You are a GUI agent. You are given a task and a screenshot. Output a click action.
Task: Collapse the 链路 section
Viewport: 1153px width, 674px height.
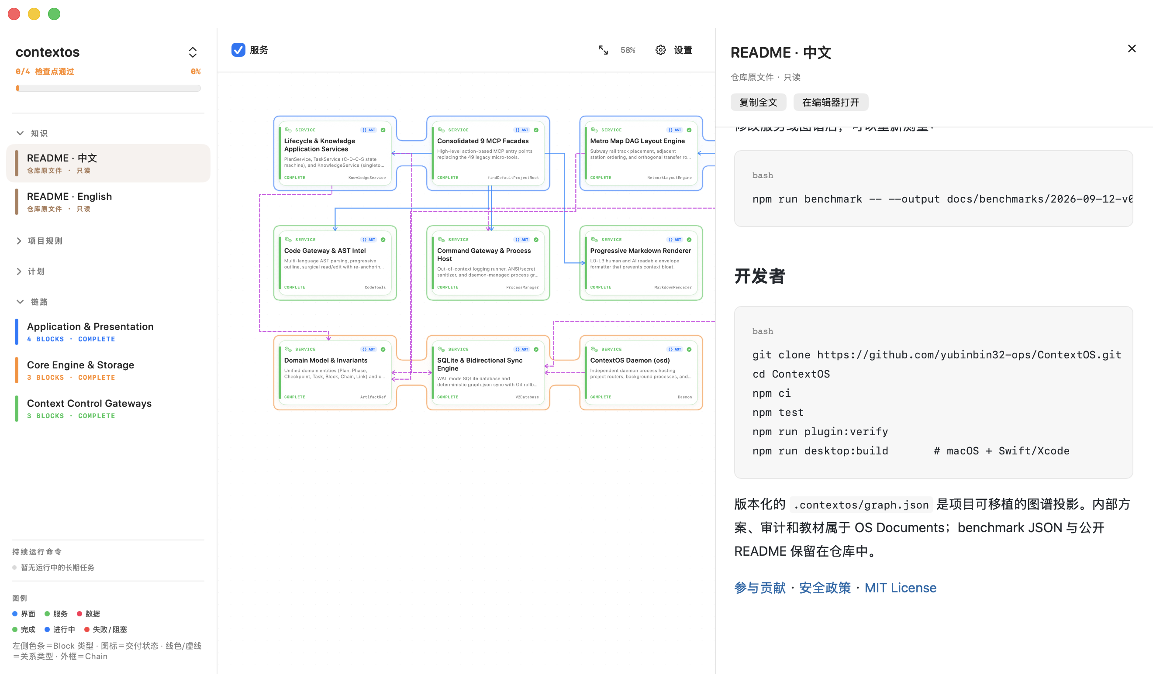pos(20,302)
